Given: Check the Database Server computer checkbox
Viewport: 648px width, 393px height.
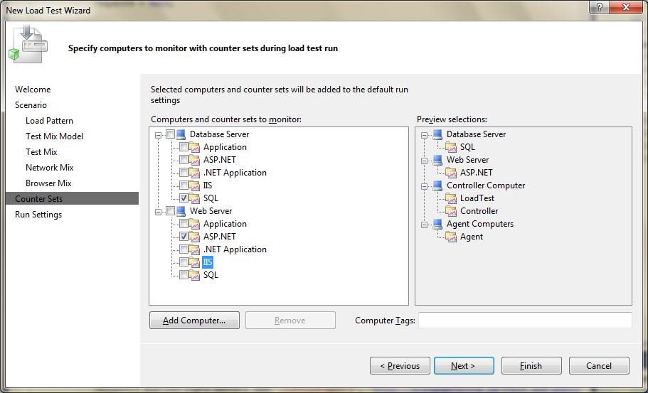Looking at the screenshot, I should pyautogui.click(x=170, y=134).
